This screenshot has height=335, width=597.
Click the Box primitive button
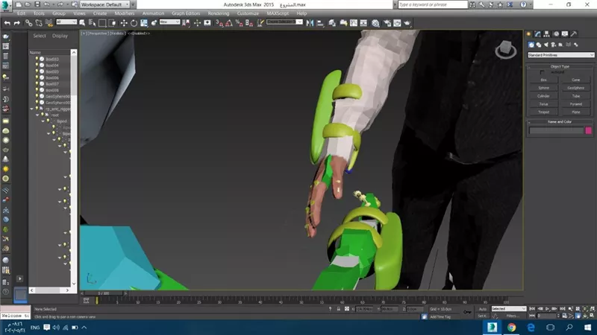[544, 80]
